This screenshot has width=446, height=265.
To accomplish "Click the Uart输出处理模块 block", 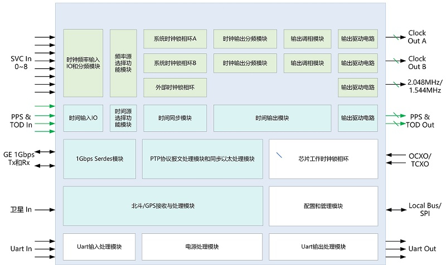I will (323, 247).
